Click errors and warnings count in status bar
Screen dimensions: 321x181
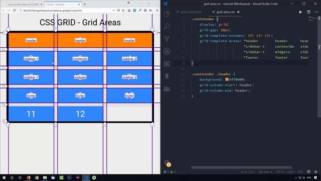tap(170, 171)
